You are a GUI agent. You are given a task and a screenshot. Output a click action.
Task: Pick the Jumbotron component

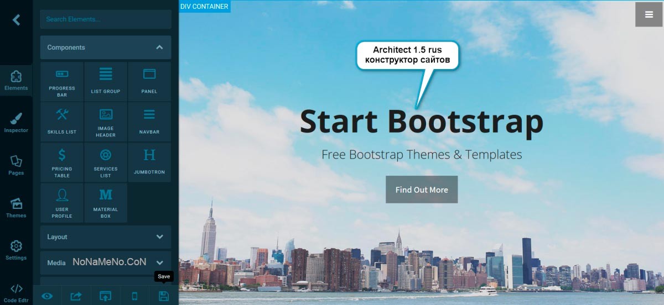click(x=149, y=162)
